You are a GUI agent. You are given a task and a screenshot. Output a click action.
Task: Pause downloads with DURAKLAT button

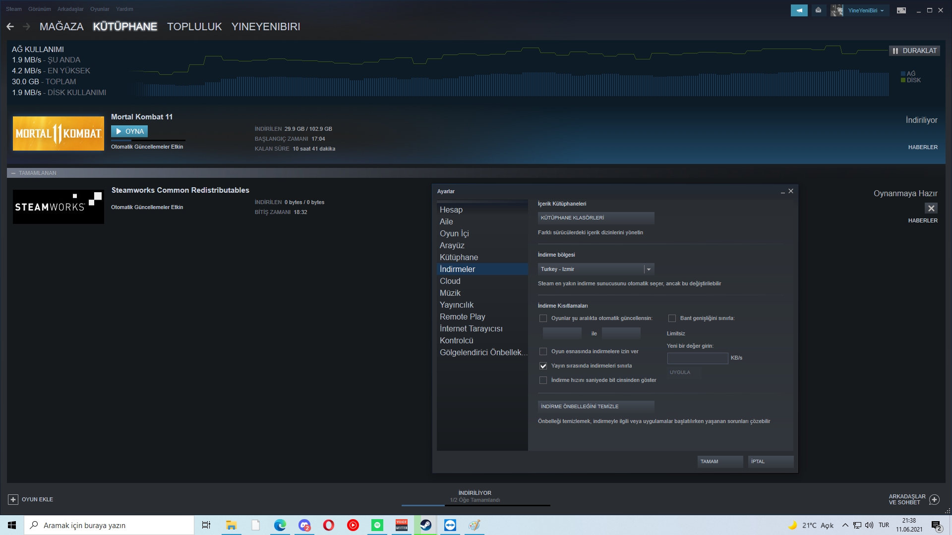tap(914, 51)
